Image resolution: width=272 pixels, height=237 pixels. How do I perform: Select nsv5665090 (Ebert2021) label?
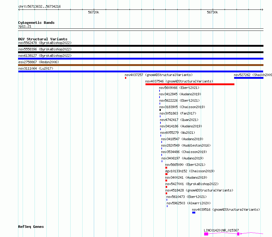tap(185, 165)
